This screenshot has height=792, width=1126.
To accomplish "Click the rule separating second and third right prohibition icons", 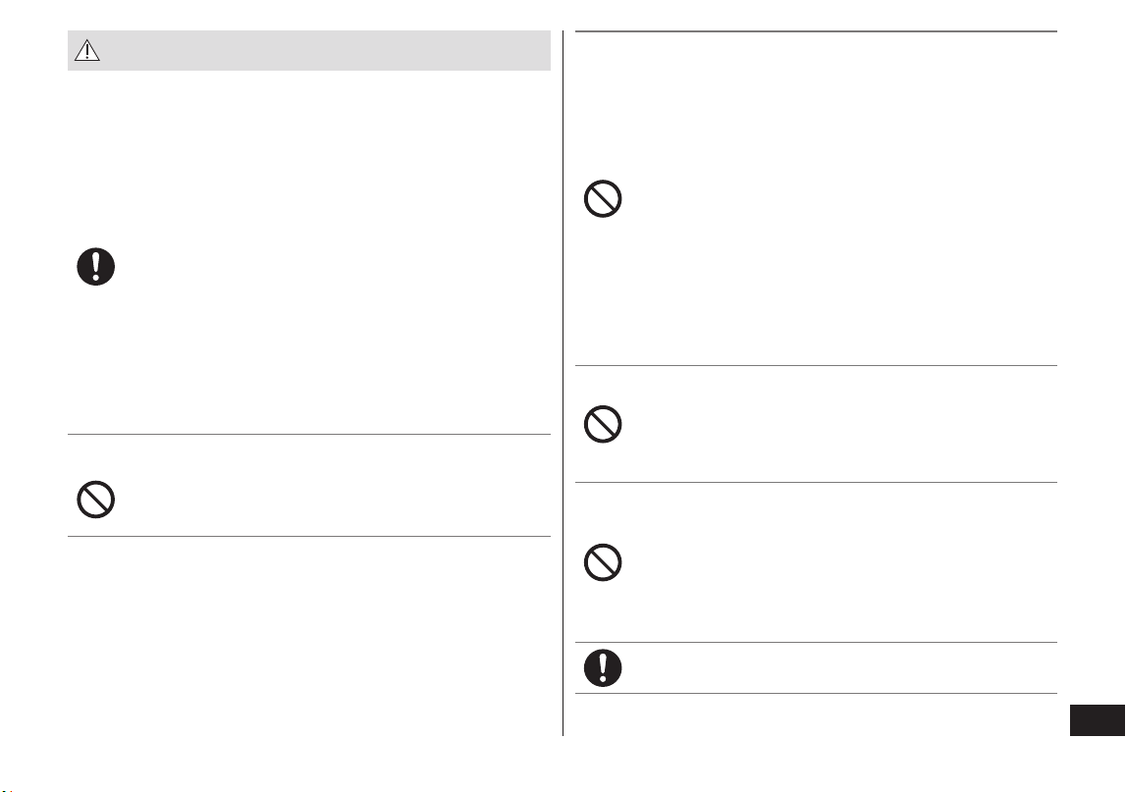I will [816, 483].
